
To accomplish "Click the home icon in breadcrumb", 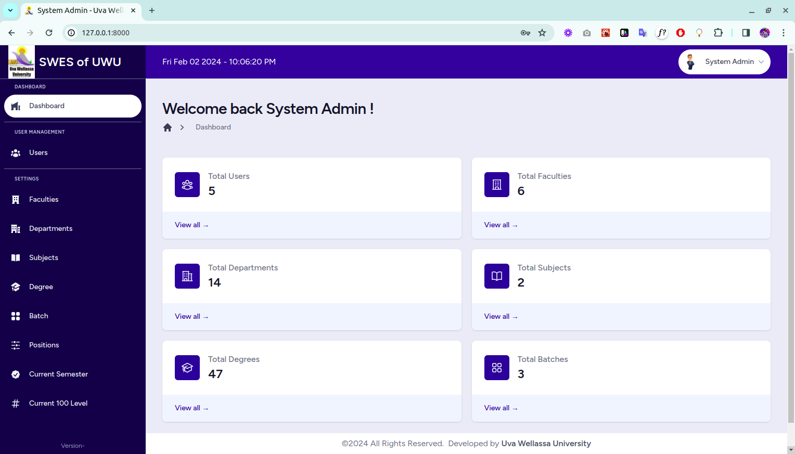I will coord(168,127).
